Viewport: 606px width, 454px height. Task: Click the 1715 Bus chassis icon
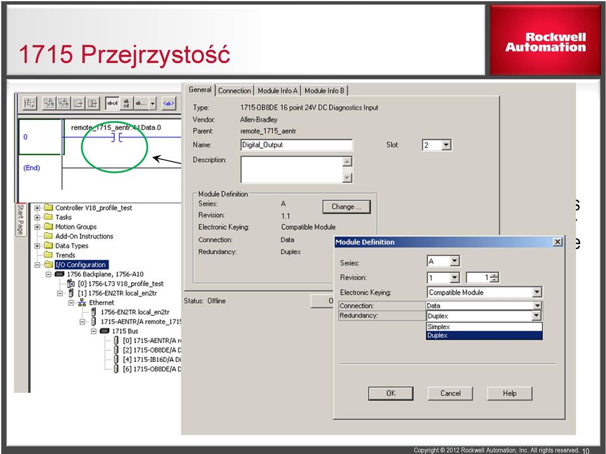[105, 331]
